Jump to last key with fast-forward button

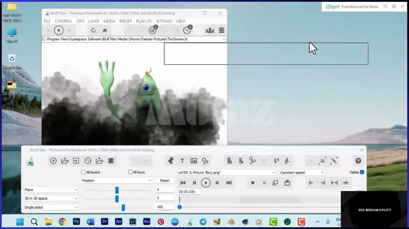pos(229,183)
